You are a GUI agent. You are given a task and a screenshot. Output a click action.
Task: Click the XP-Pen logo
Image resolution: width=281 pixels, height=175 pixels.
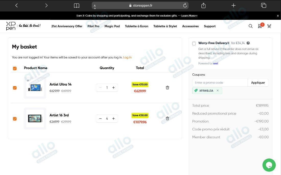coord(11,26)
